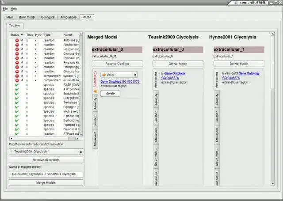Click orange arrow icon in bio:is combo
Screen dimensions: 283x201
[104, 75]
